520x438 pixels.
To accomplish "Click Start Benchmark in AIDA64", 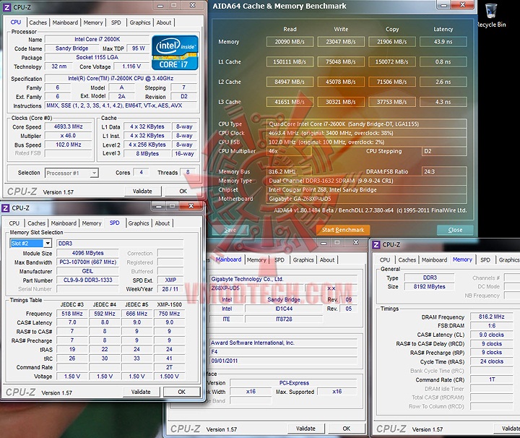I will pos(342,230).
